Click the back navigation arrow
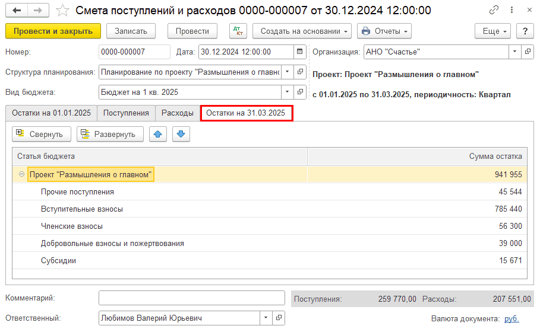Screen dimensions: 540x329 [17, 11]
